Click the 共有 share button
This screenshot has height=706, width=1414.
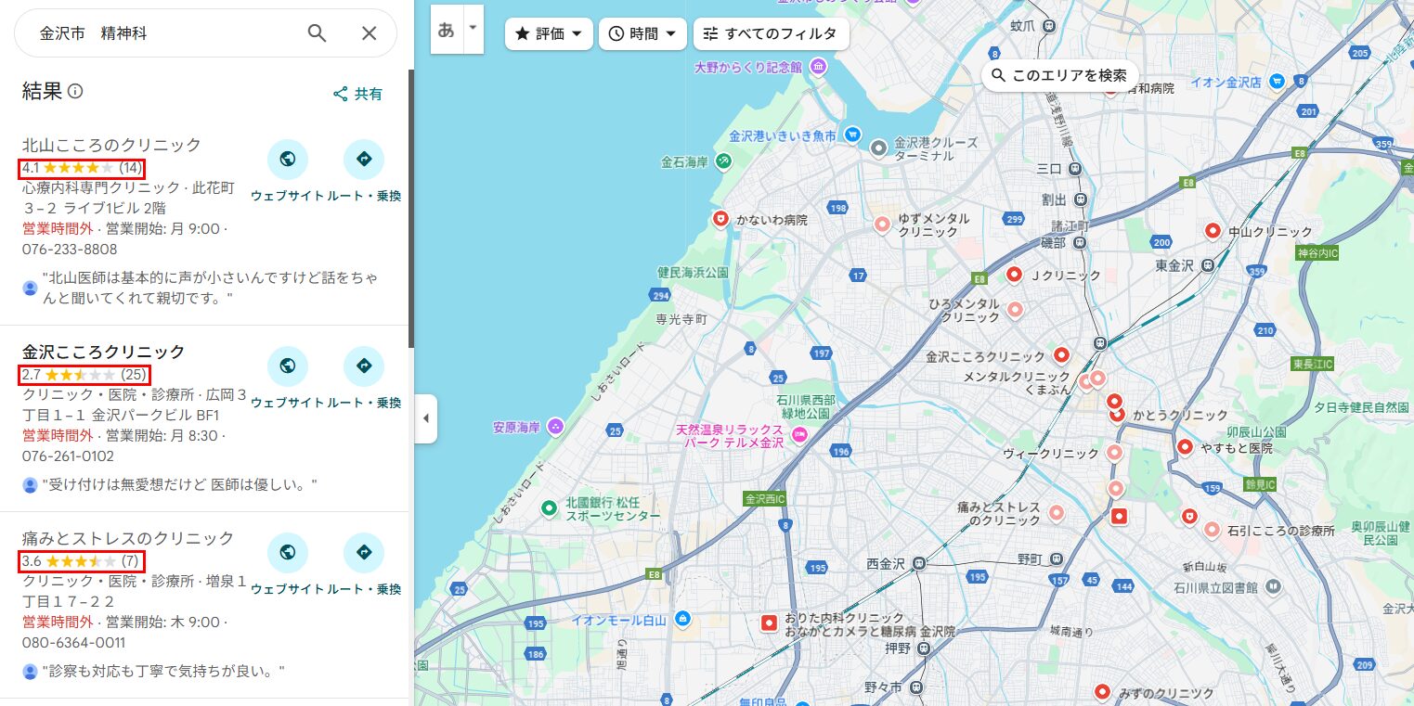(x=358, y=94)
